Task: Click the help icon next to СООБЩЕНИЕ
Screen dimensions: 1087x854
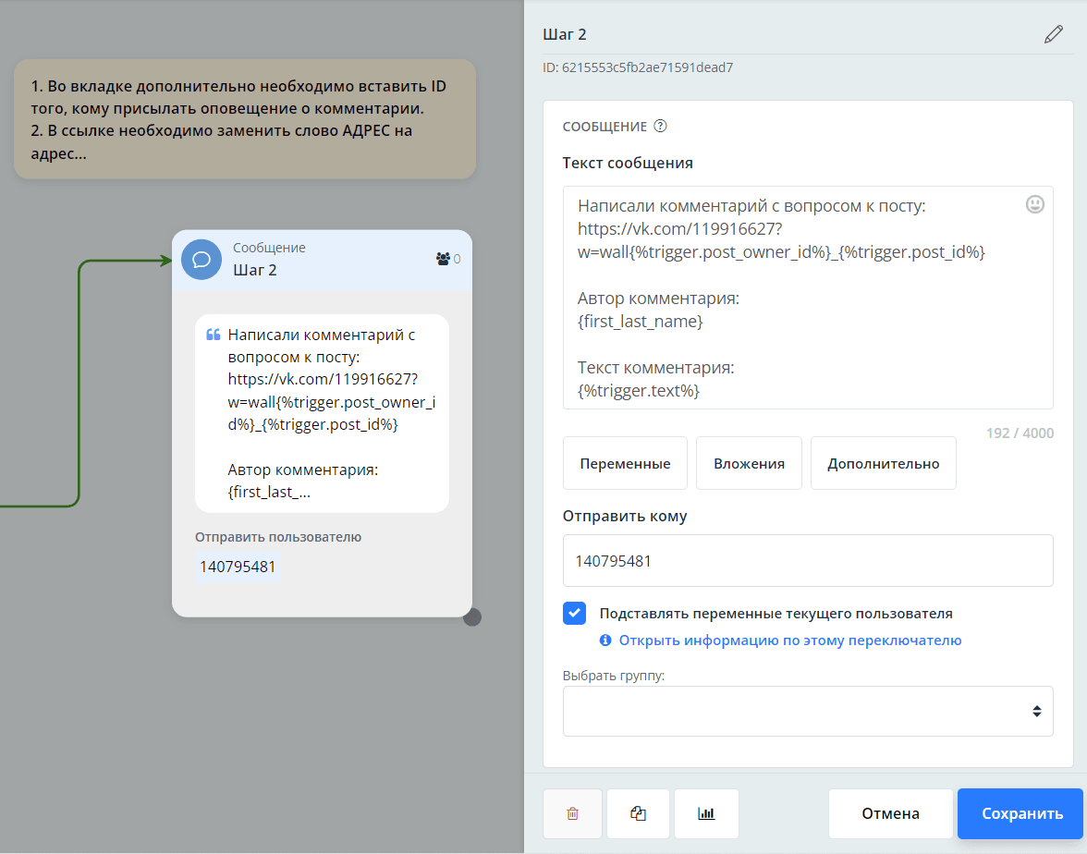Action: point(660,127)
